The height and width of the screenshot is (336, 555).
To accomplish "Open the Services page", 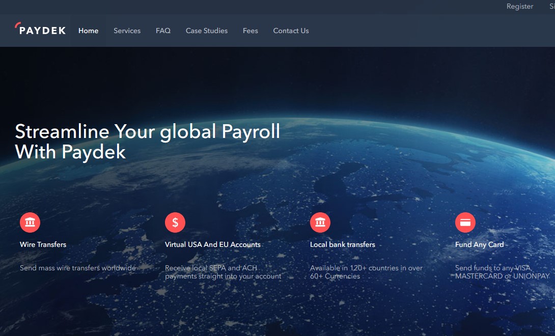I will [127, 31].
